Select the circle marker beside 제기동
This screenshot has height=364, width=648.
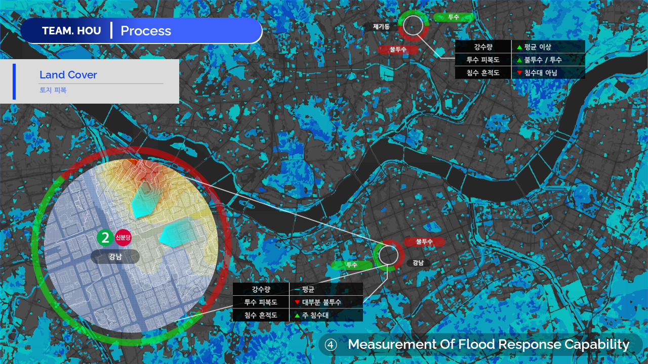click(x=413, y=25)
